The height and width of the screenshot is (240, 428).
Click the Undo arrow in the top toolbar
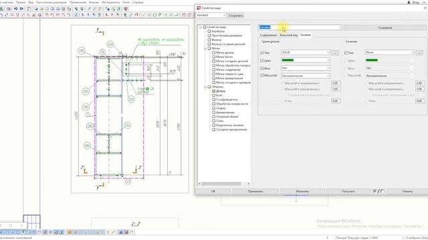pos(15,9)
